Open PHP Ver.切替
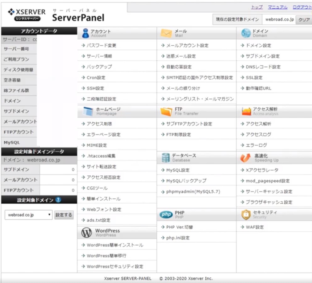Viewport: 312px width, 283px height. [x=180, y=227]
